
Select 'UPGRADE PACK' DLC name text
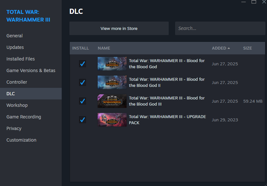(167, 120)
